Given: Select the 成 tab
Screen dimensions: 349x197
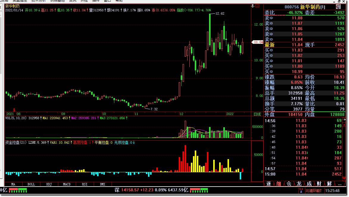Looking at the screenshot, I should 309,184.
